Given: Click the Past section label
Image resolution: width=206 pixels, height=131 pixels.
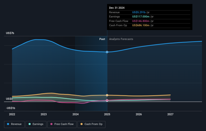Looking at the screenshot, I should [x=102, y=39].
